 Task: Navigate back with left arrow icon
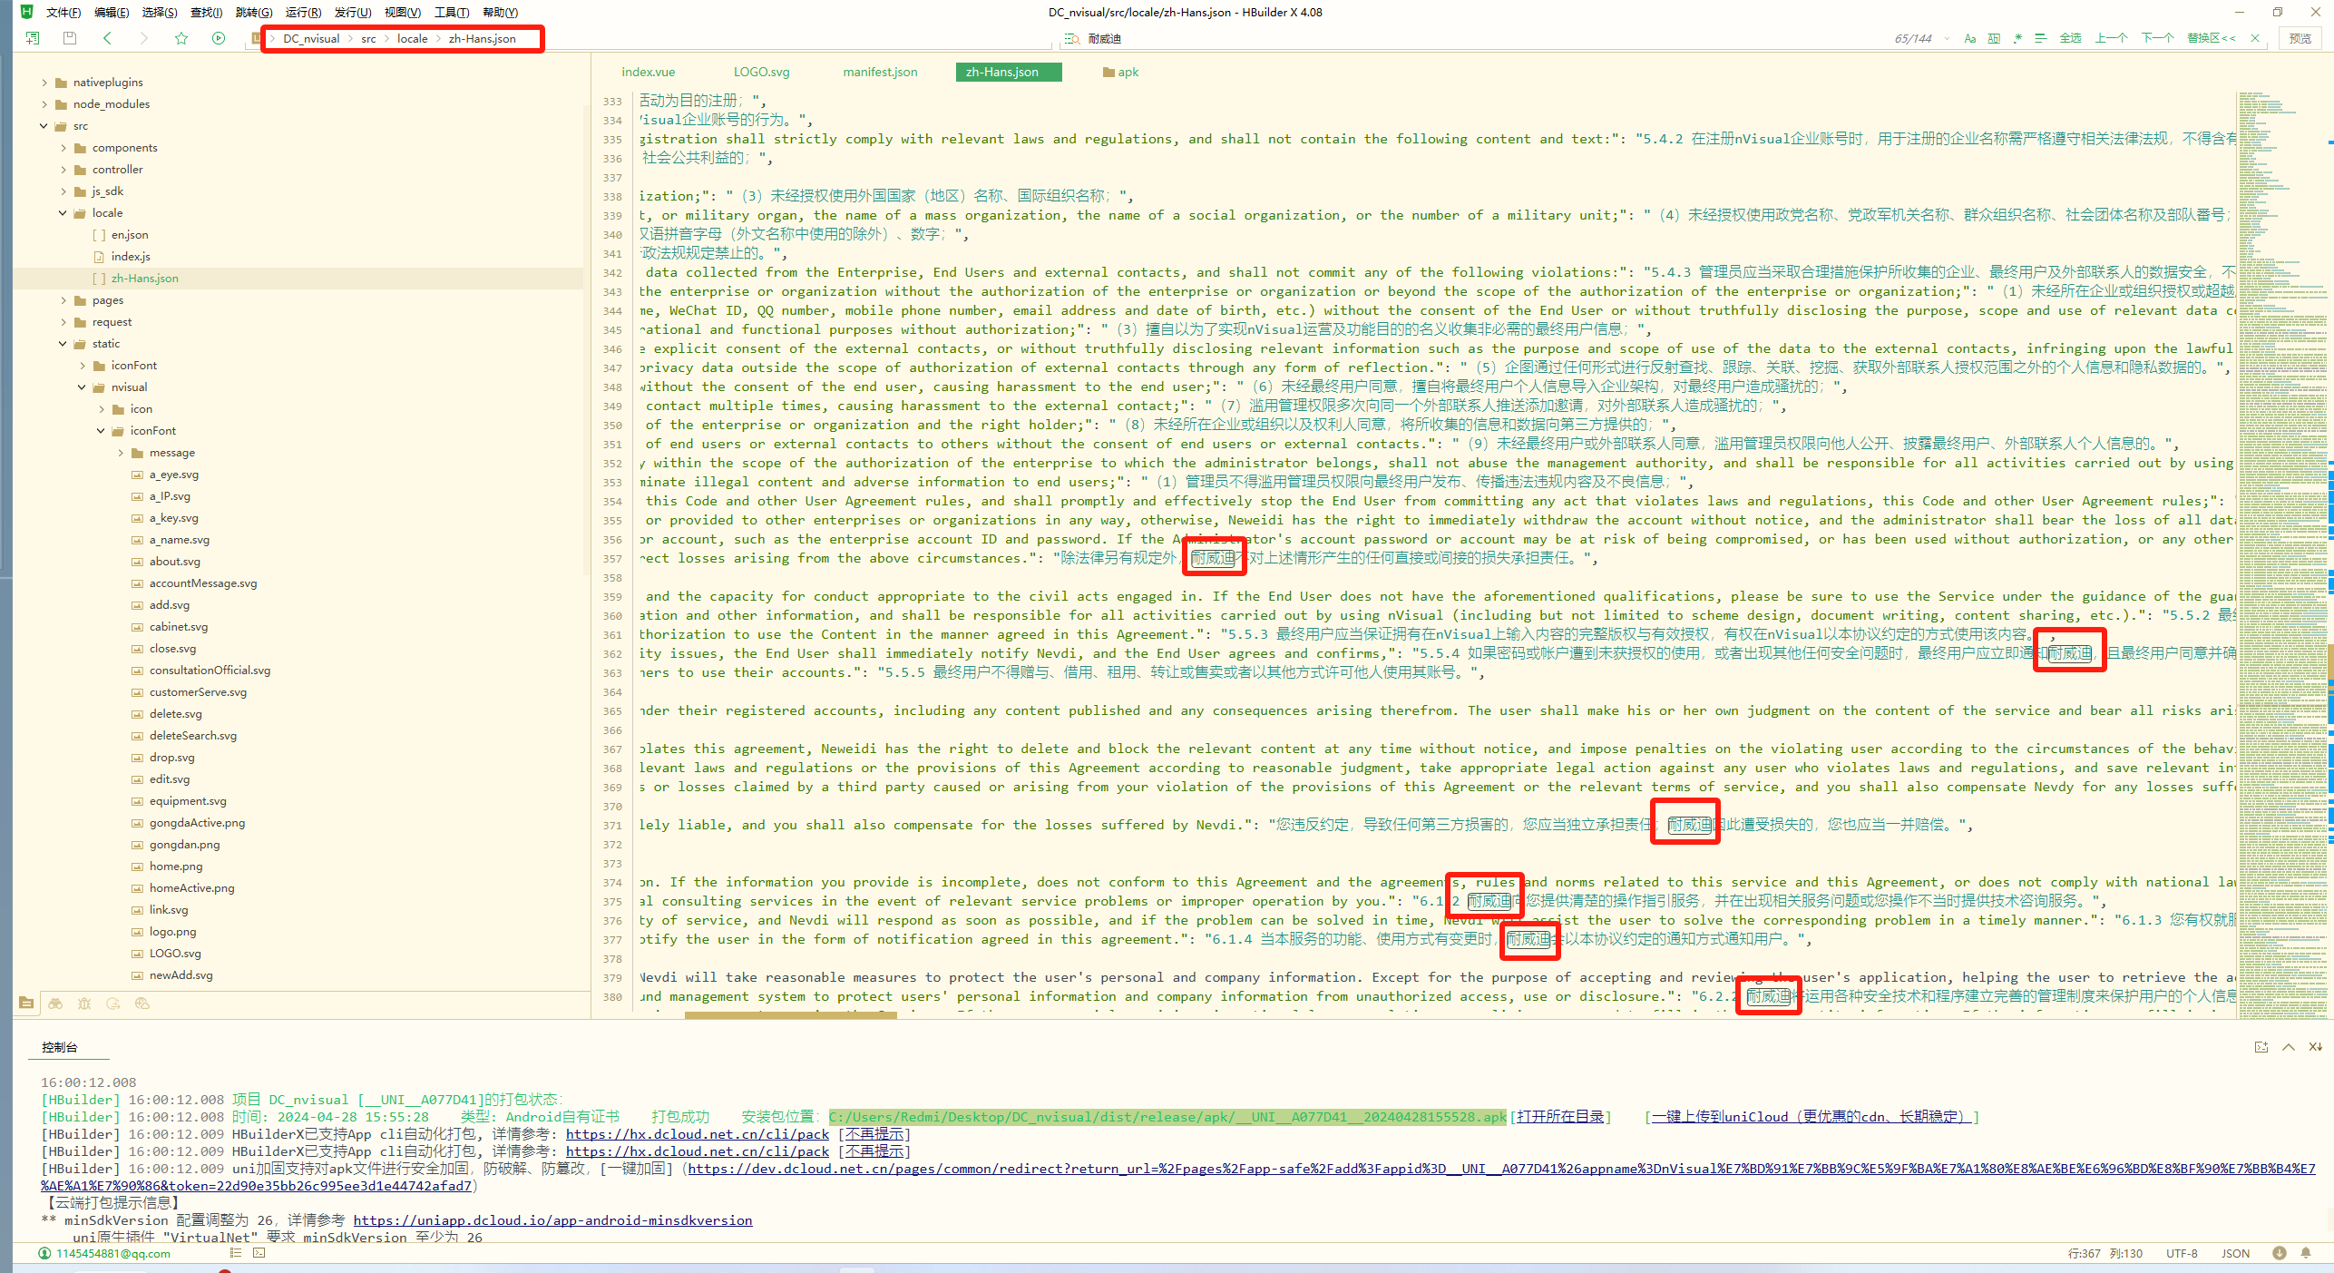click(107, 38)
